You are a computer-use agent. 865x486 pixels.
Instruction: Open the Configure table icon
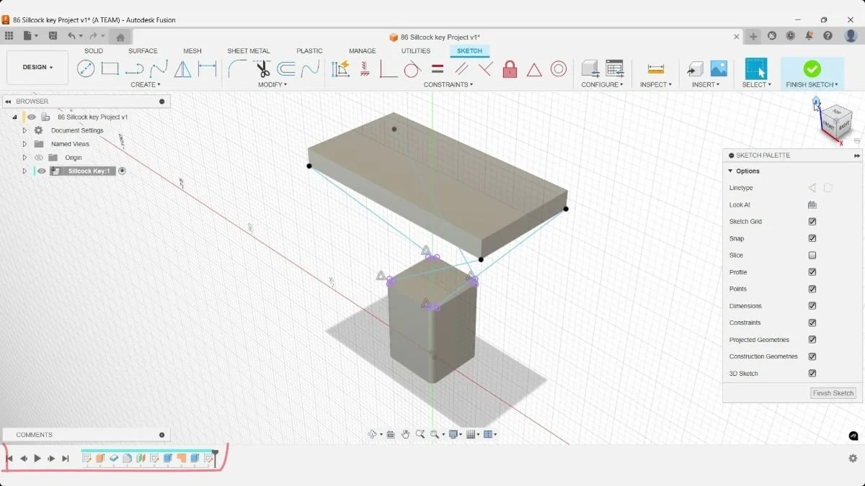coord(615,69)
